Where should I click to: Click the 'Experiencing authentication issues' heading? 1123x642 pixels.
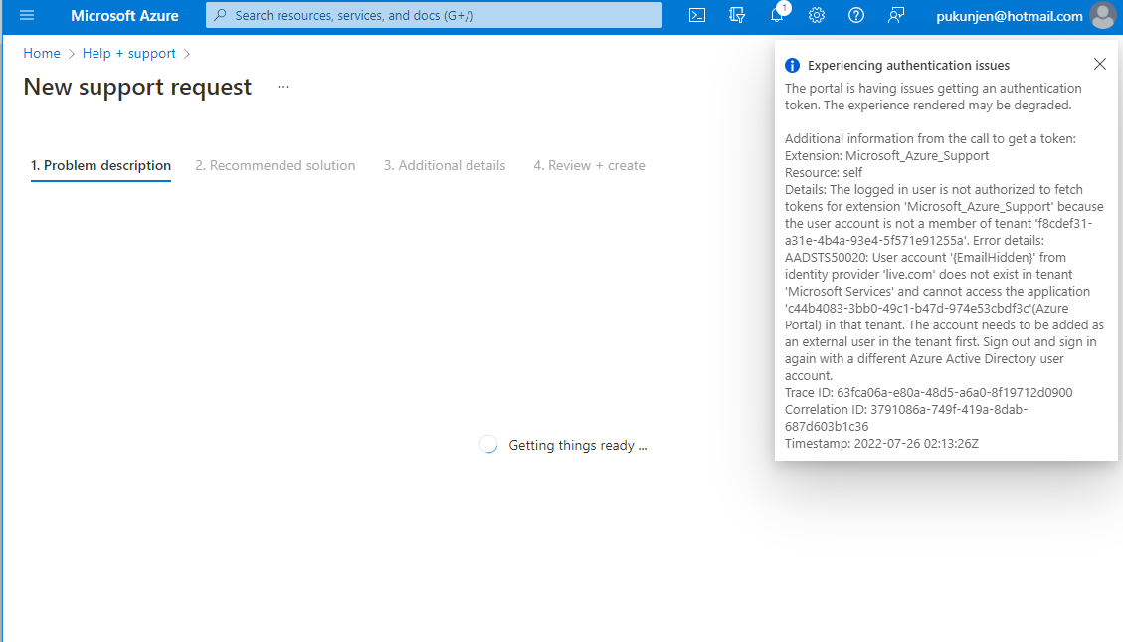[908, 66]
